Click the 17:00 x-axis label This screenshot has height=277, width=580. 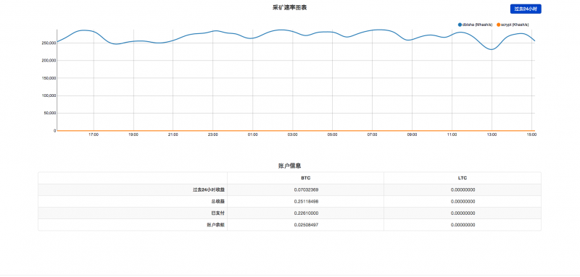point(94,135)
